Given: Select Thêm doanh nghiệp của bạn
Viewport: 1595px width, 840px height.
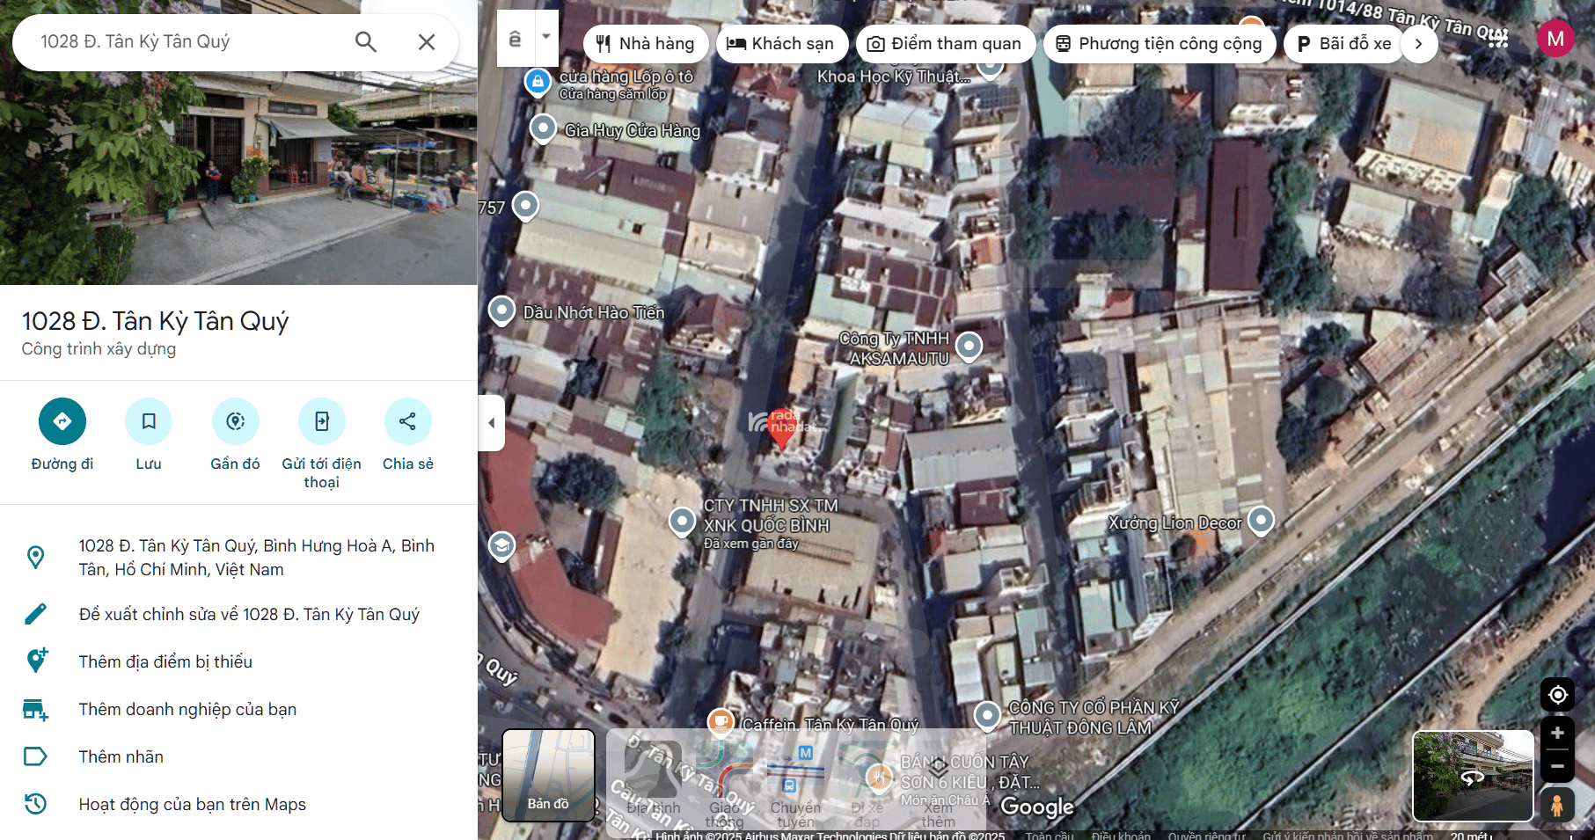Looking at the screenshot, I should tap(238, 709).
